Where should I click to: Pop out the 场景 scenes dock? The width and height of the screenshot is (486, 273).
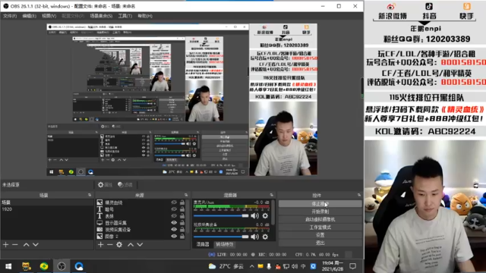coord(90,195)
